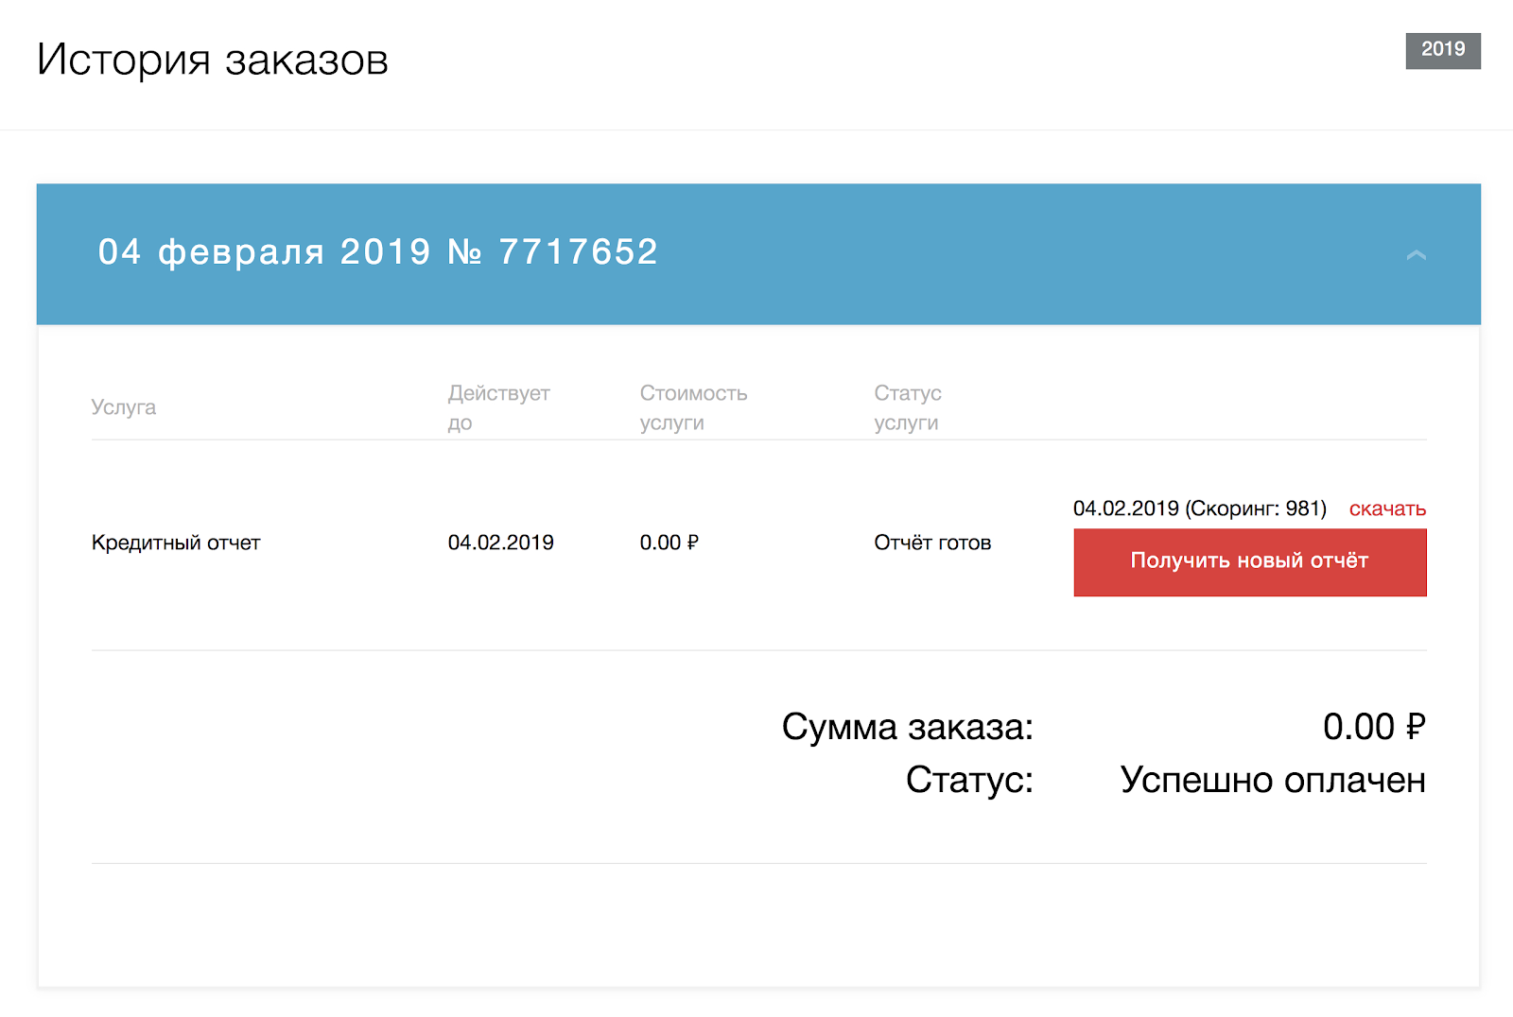Click the red 'скачать' download link
Image resolution: width=1513 pixels, height=1017 pixels.
pos(1387,508)
